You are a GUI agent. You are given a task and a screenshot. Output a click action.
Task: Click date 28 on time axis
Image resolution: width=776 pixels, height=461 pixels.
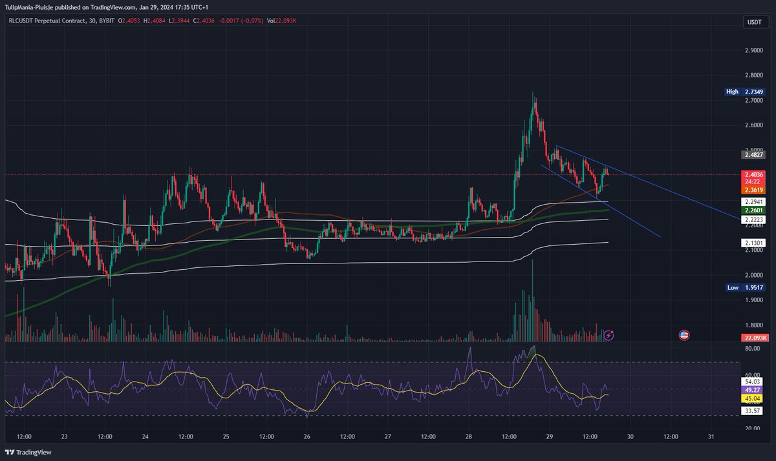pos(468,437)
